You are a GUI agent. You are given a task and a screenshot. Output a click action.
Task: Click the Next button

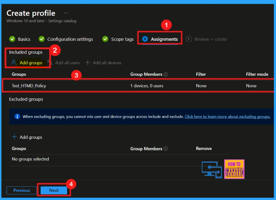(x=54, y=190)
